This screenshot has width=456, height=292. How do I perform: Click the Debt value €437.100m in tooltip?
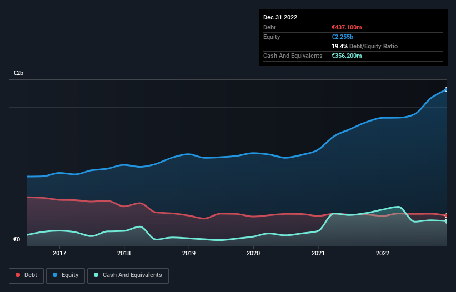347,27
